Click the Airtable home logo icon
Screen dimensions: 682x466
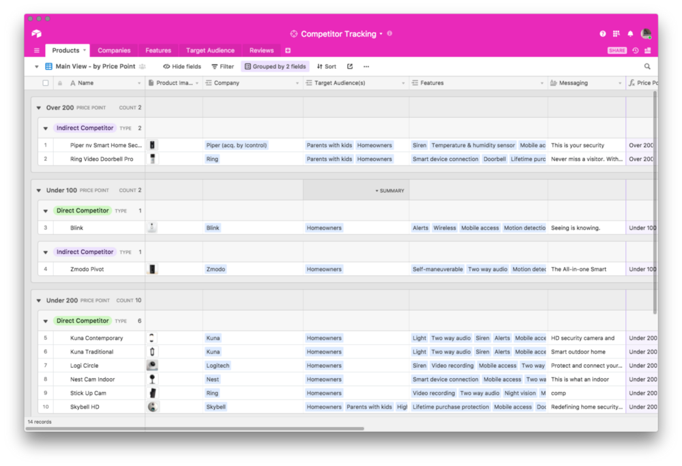pyautogui.click(x=37, y=33)
